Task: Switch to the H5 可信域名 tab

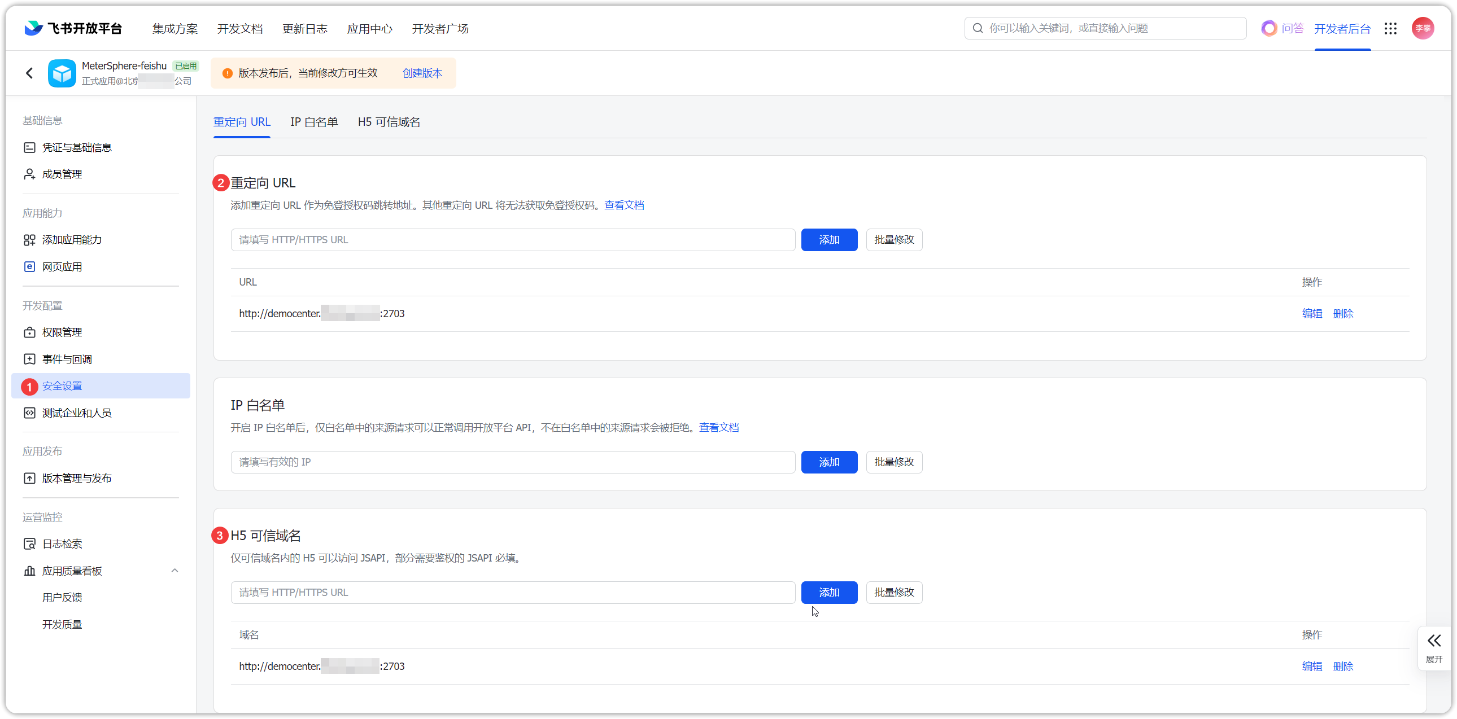Action: tap(389, 122)
